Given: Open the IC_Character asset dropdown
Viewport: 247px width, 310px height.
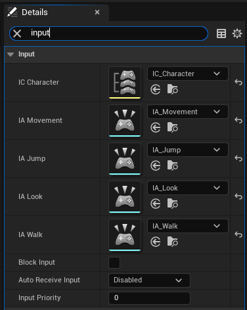Looking at the screenshot, I should tap(188, 74).
